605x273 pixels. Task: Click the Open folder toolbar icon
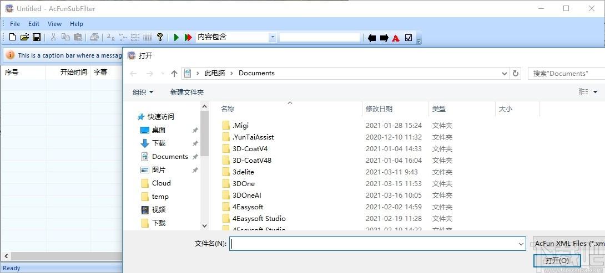(24, 37)
